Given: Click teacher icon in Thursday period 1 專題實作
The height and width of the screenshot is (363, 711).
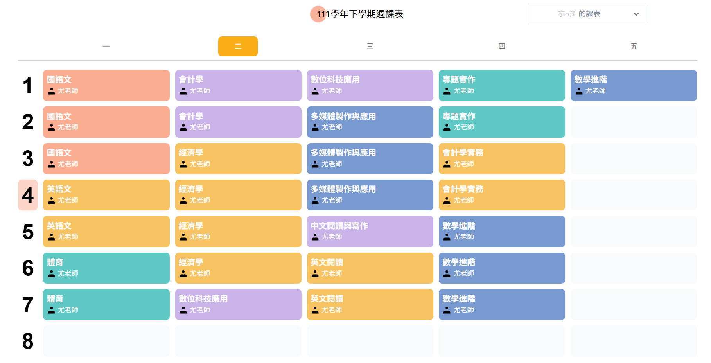Looking at the screenshot, I should pos(447,91).
